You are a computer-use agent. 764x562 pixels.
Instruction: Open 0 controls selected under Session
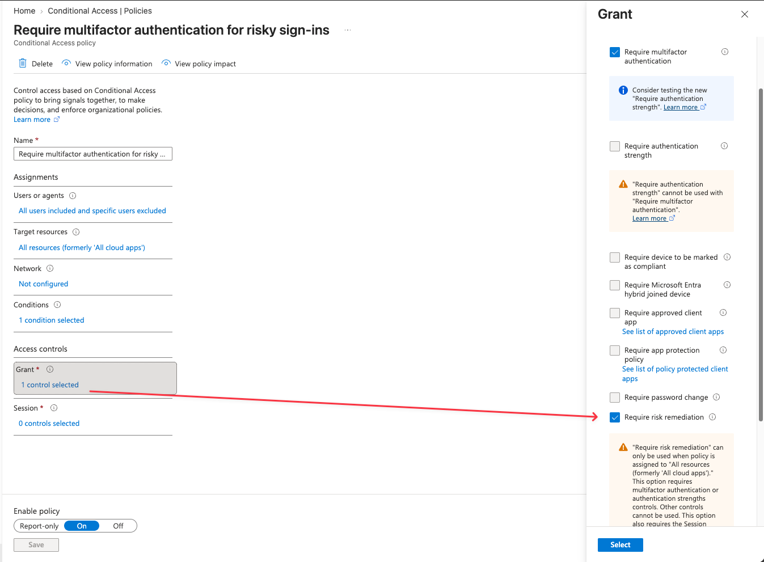pyautogui.click(x=49, y=424)
